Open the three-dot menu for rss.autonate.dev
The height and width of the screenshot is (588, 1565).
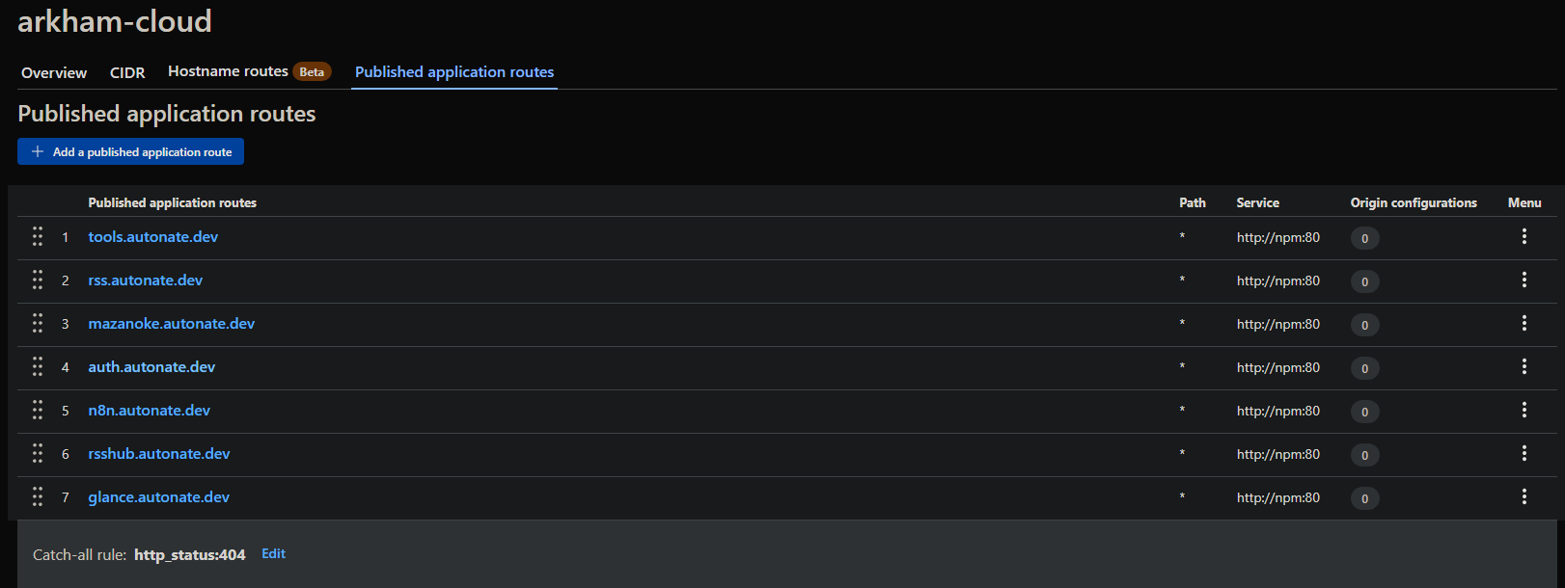tap(1524, 280)
